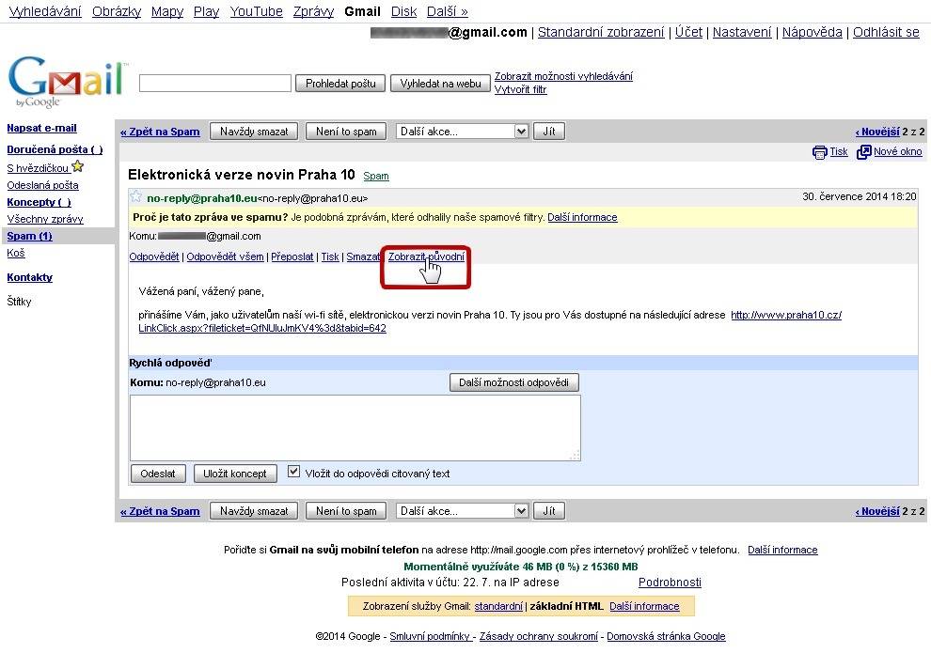Viewport: 931px width, 653px height.
Task: Click the Zobrazit původní link
Action: tap(426, 257)
